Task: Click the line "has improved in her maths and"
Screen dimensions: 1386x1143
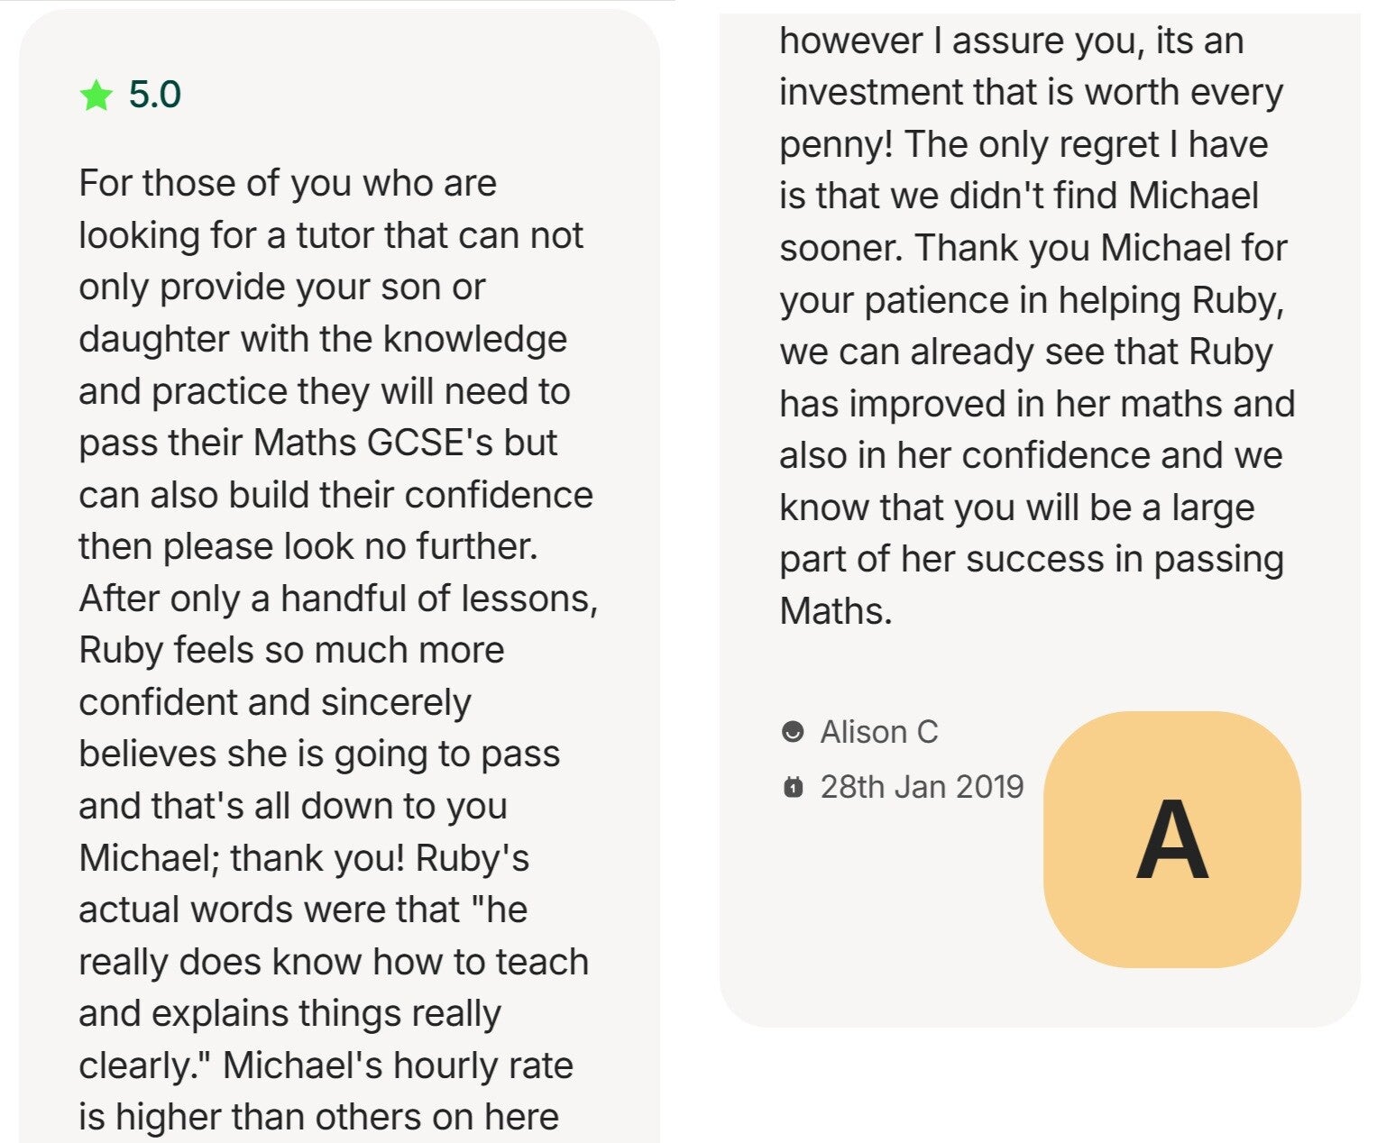Action: tap(1037, 404)
